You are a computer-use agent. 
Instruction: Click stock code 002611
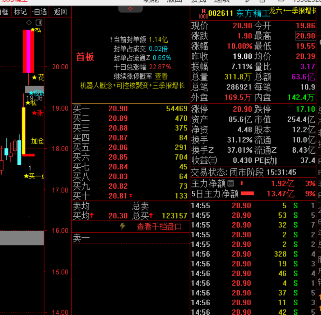pyautogui.click(x=221, y=14)
